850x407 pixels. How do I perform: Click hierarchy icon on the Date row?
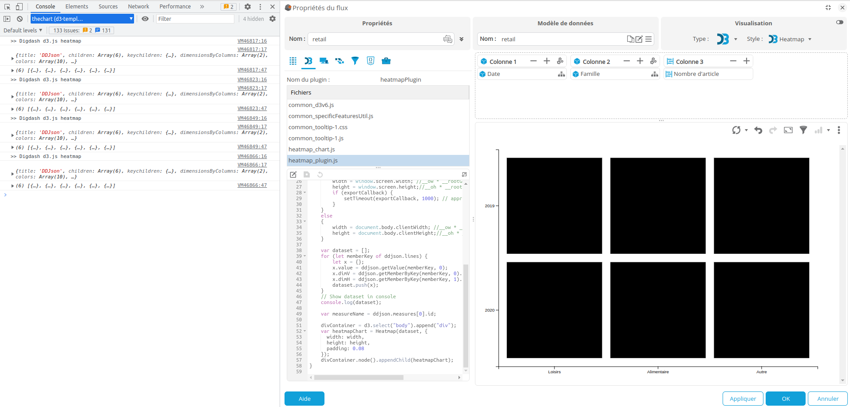561,74
